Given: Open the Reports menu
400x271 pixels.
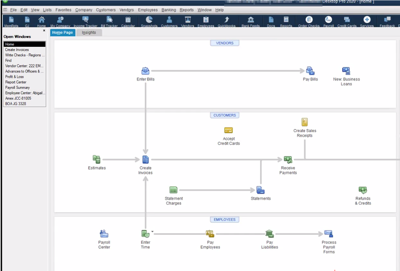Looking at the screenshot, I should tap(186, 10).
